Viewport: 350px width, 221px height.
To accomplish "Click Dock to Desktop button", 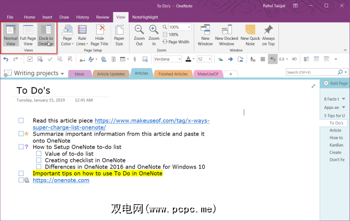I will pyautogui.click(x=46, y=35).
